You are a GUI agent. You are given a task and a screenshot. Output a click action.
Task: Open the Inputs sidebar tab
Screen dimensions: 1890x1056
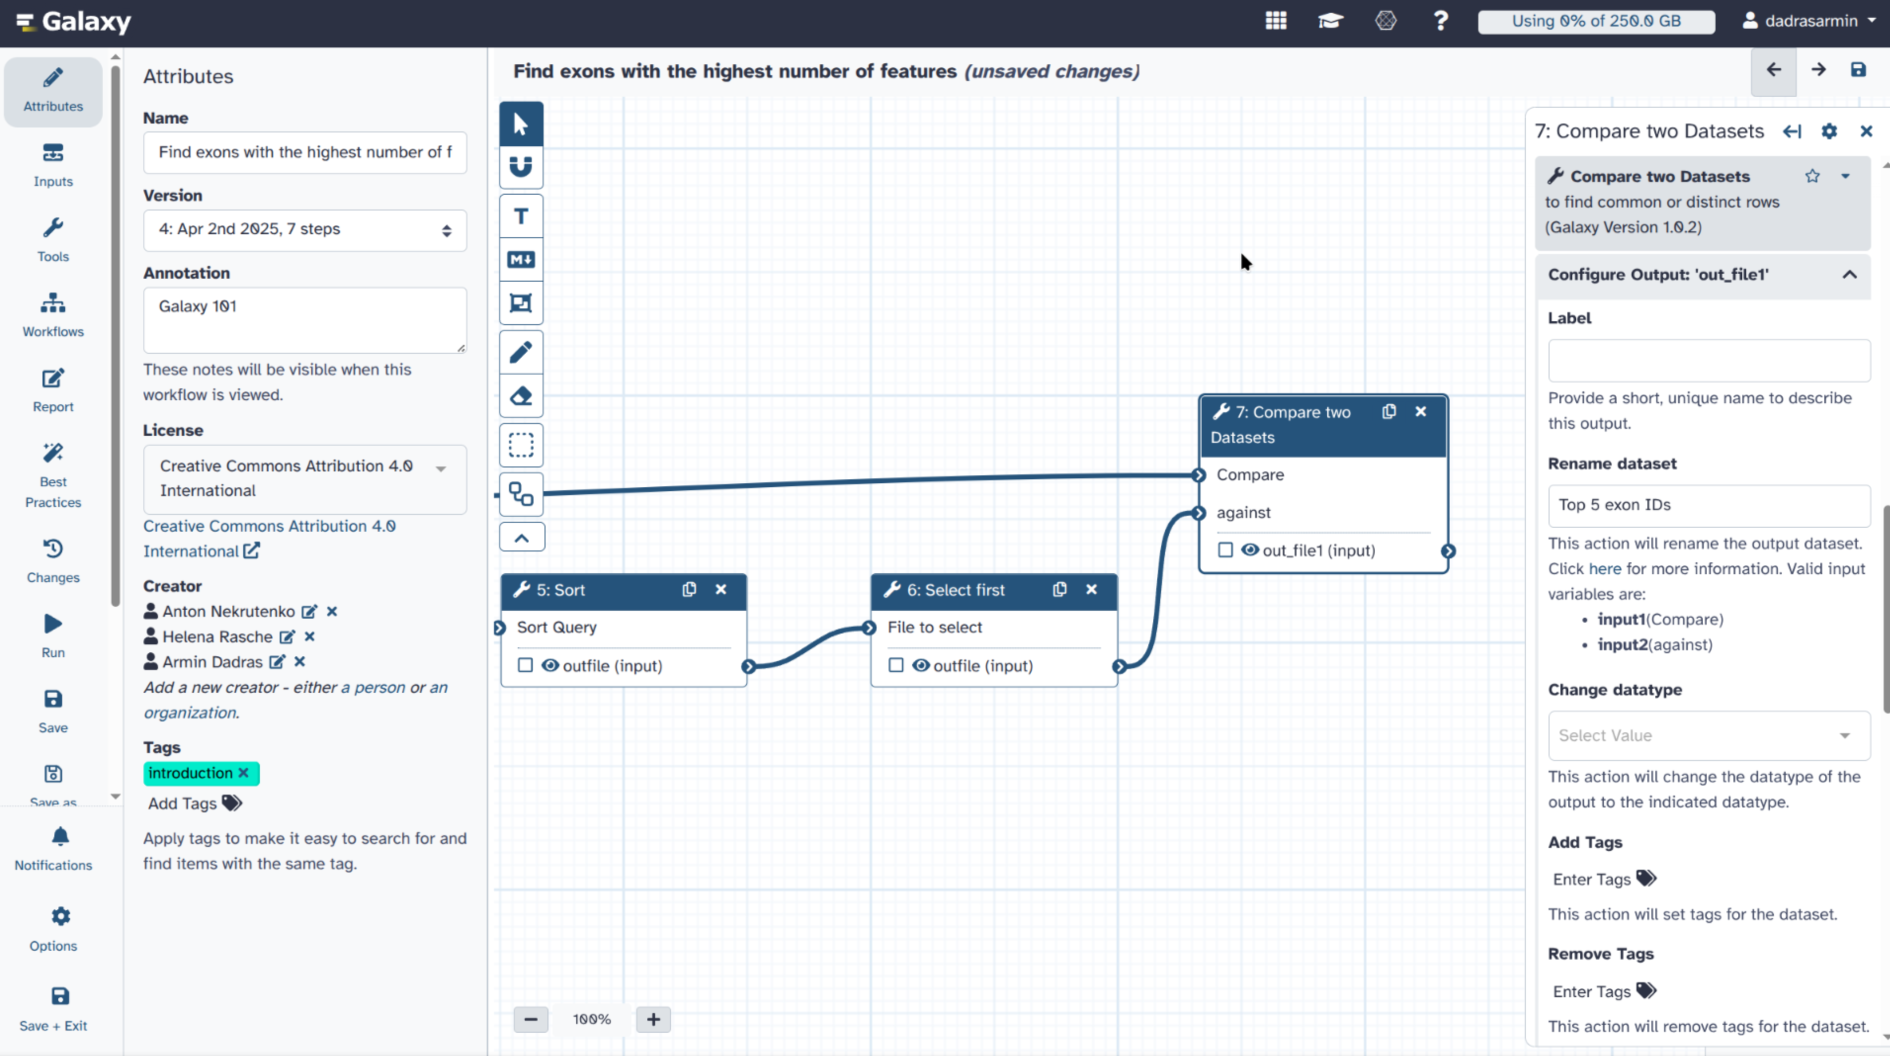click(53, 166)
